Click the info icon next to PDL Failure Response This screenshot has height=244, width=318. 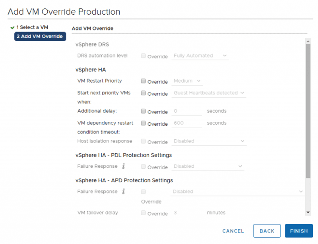point(123,166)
